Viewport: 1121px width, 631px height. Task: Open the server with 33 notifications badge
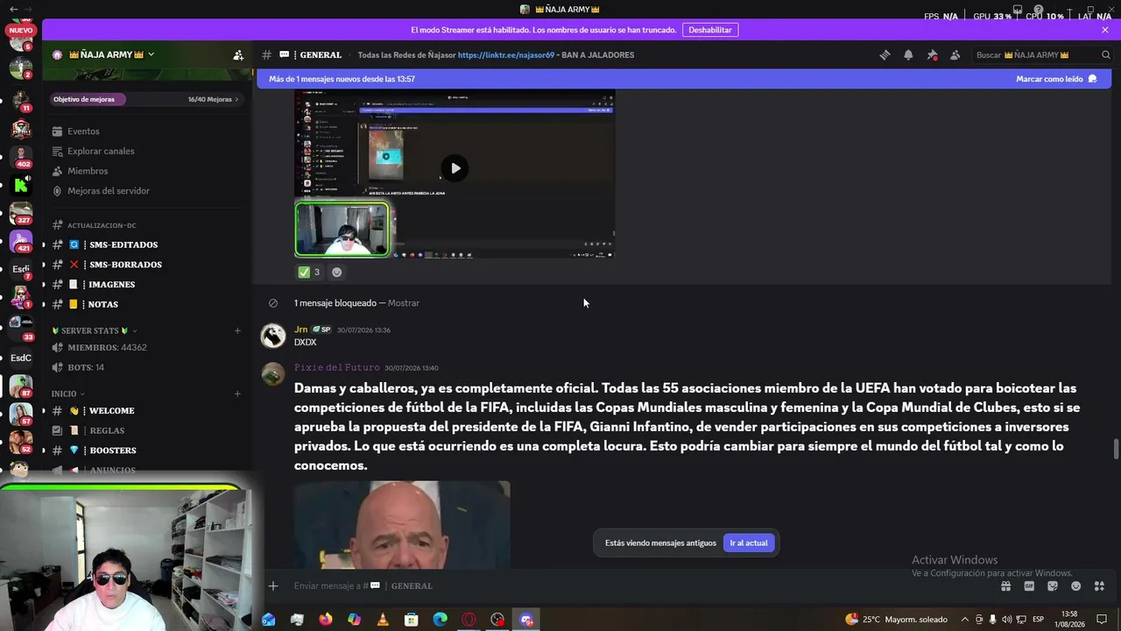(21, 327)
